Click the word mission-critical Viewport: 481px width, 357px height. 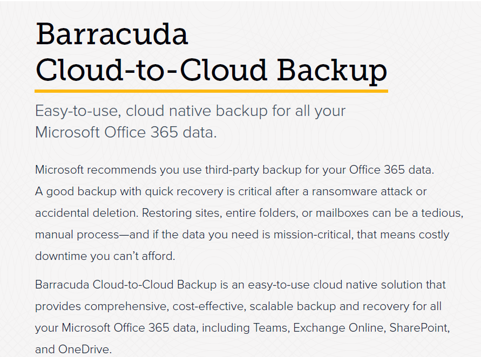pyautogui.click(x=313, y=235)
